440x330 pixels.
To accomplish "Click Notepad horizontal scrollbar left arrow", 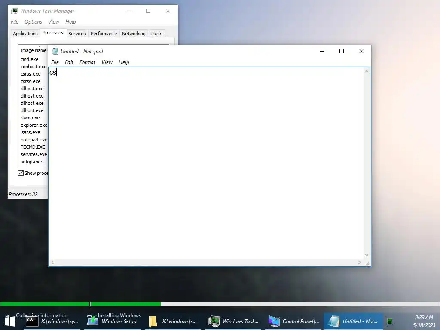I will [52, 263].
